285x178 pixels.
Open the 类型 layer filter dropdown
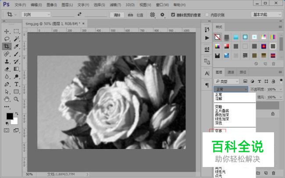click(226, 81)
